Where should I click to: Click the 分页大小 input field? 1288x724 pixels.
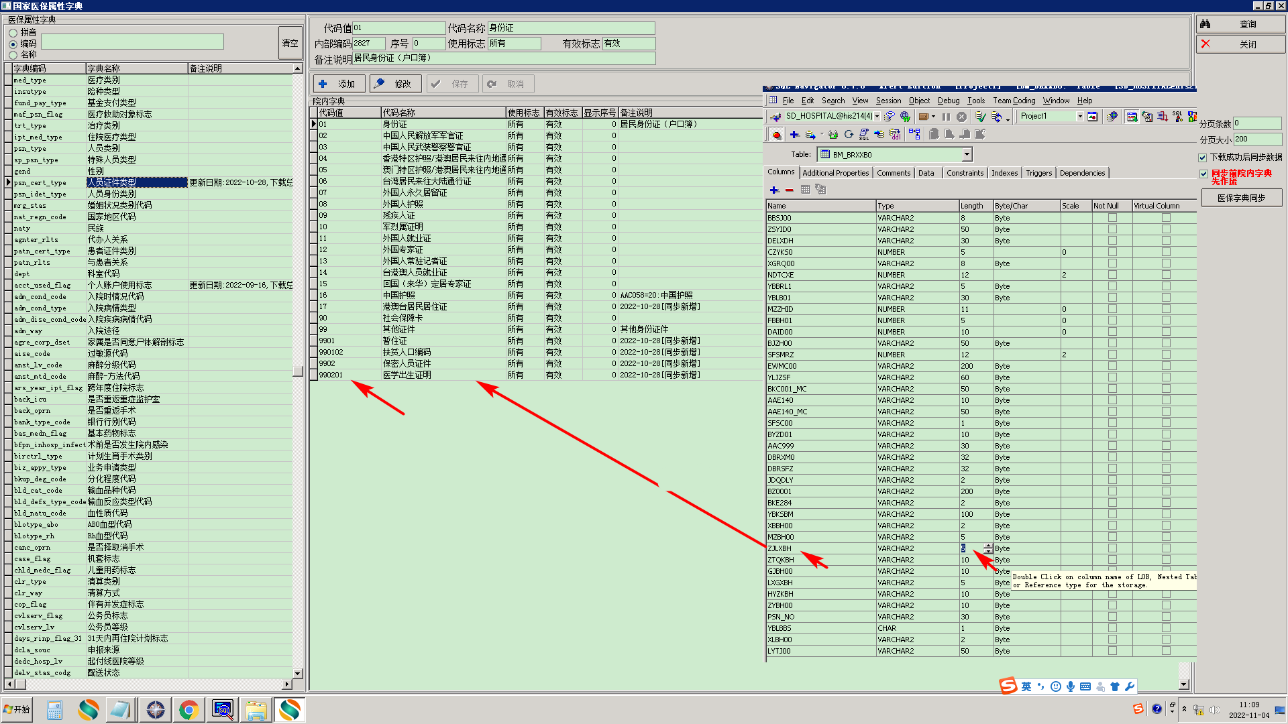click(x=1256, y=139)
